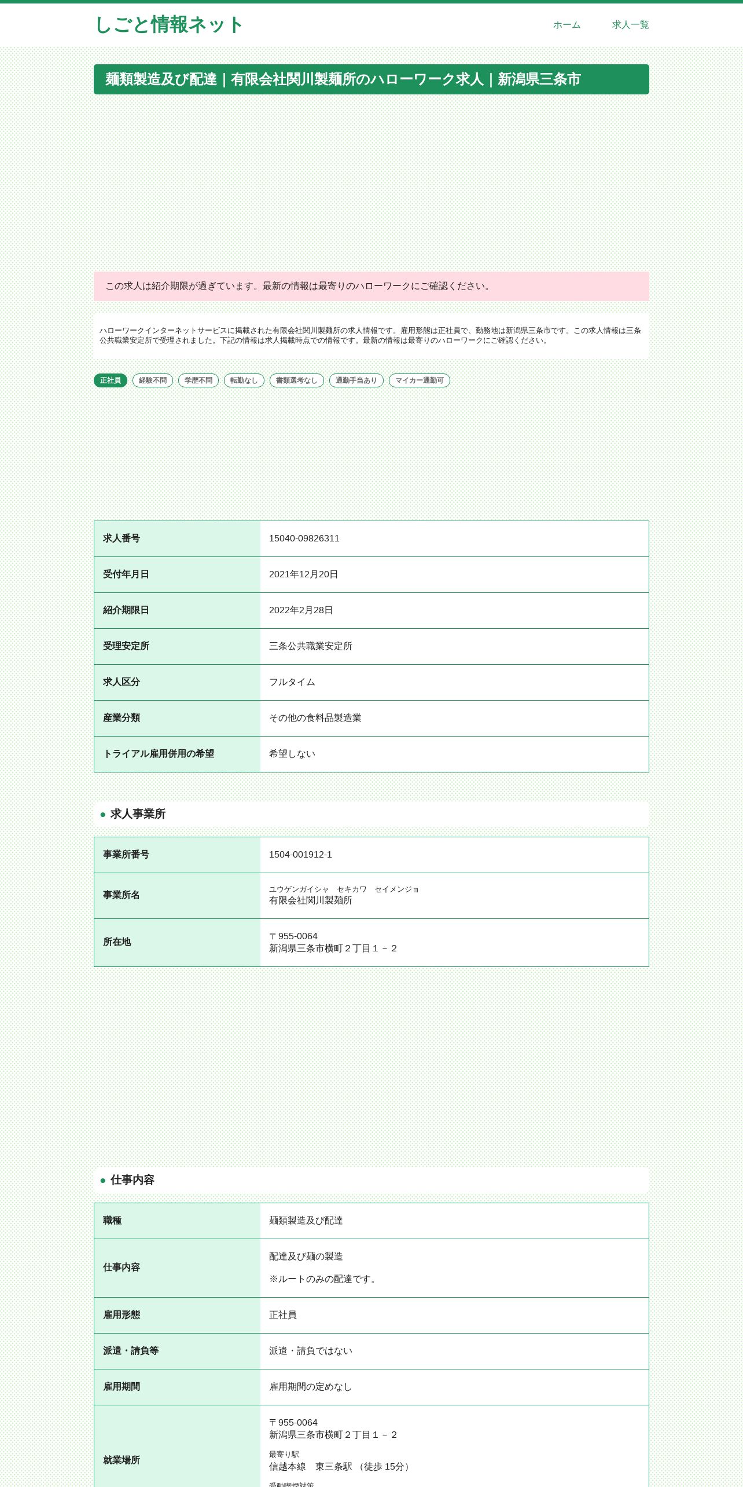The image size is (743, 1487).
Task: Click the page title 麺類製造及び配達 heading
Action: 371,79
